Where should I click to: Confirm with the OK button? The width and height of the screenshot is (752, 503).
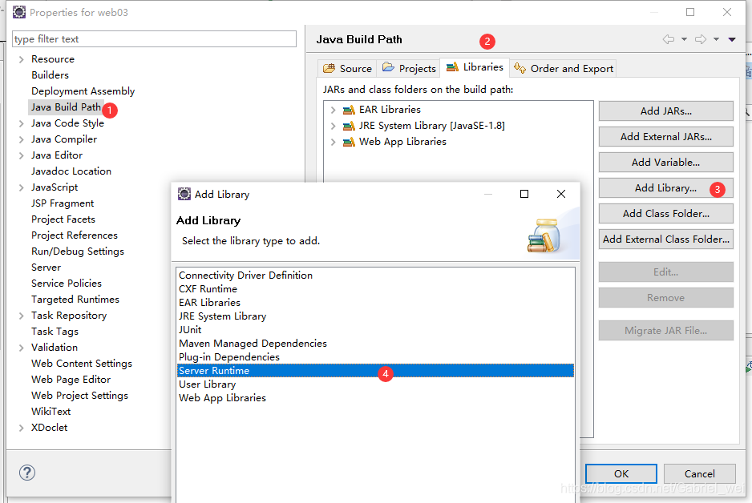(621, 474)
